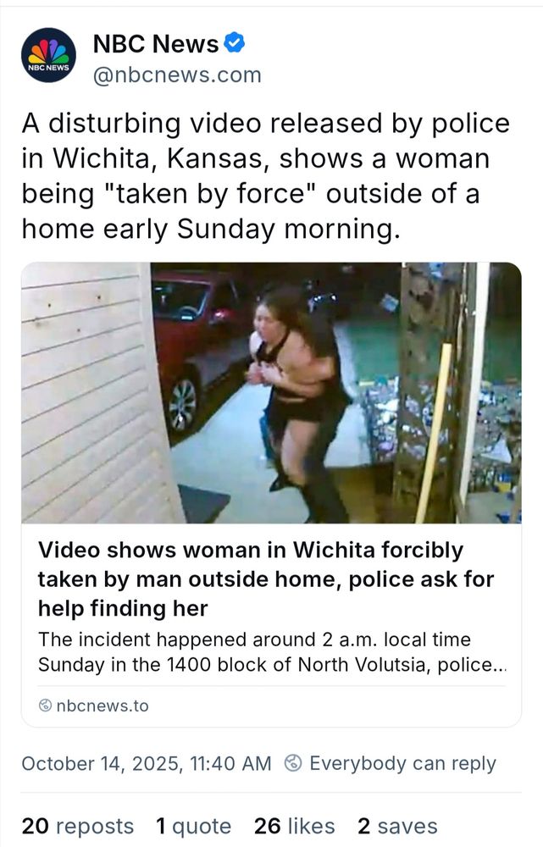Click the doorway side of the preview image
The height and width of the screenshot is (847, 543).
point(459,392)
